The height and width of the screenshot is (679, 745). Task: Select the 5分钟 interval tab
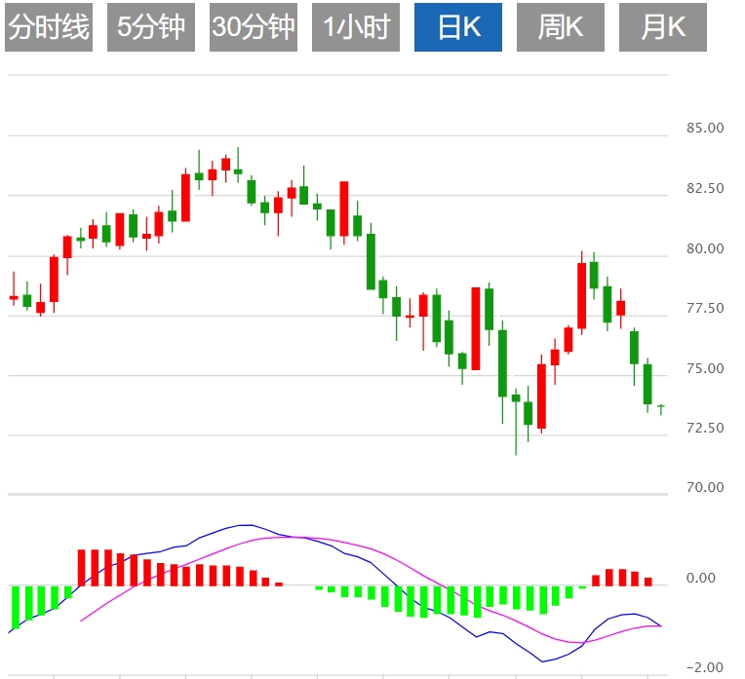(x=151, y=27)
